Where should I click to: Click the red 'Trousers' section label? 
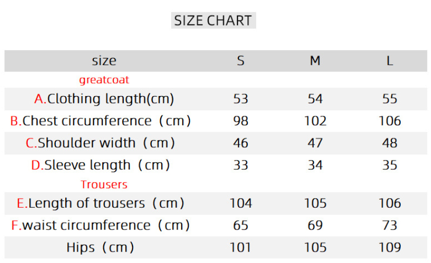[x=104, y=185]
